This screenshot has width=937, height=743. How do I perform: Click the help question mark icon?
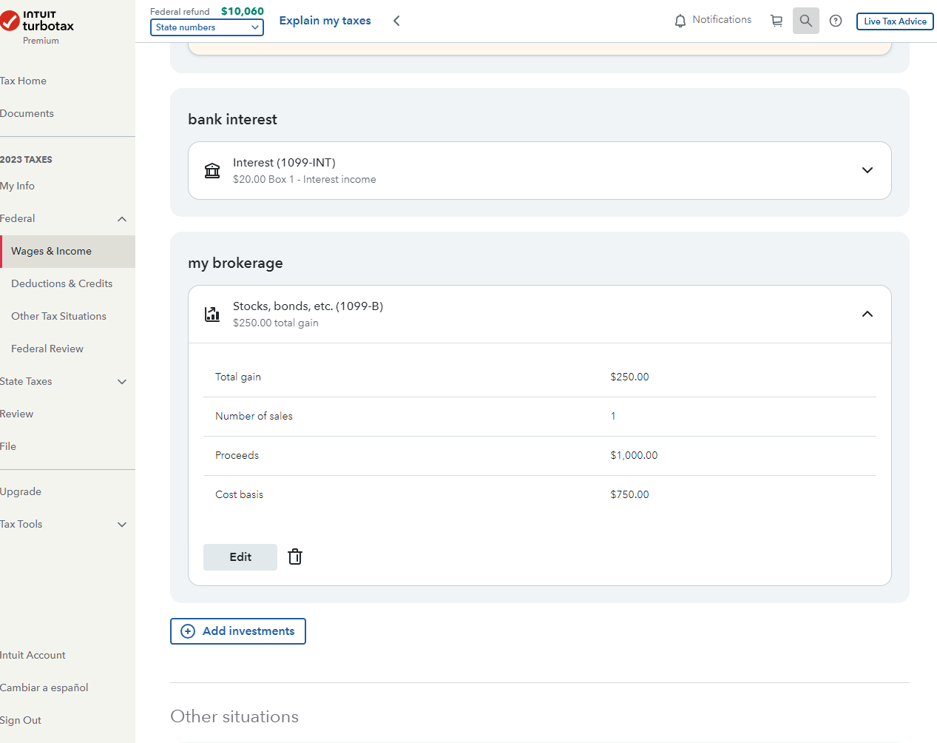pos(836,21)
